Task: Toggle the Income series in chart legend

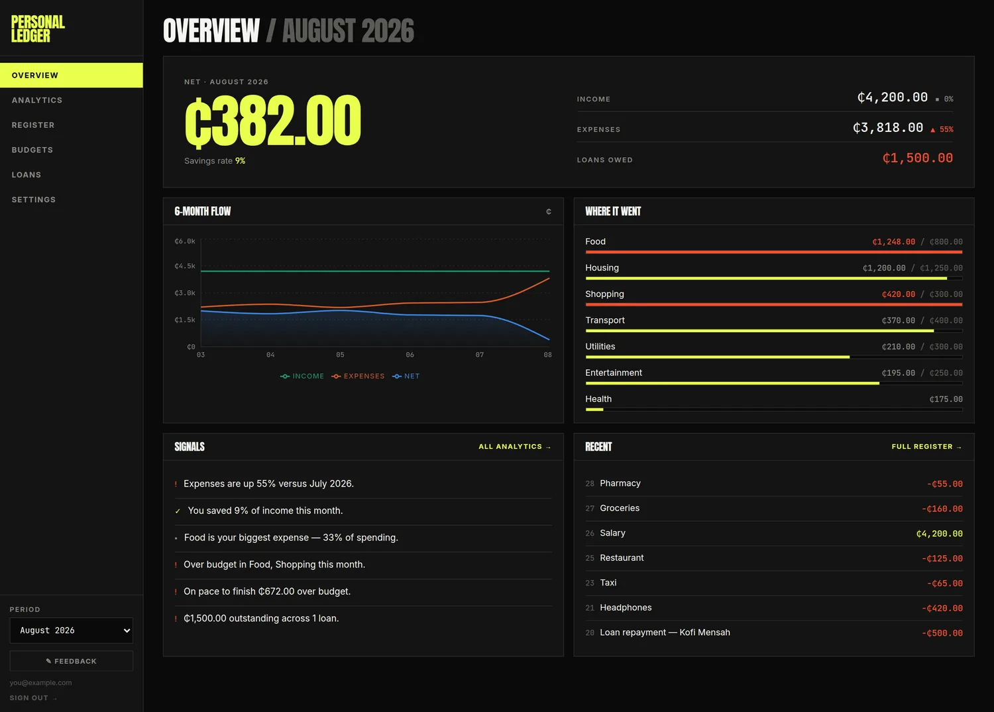Action: pos(302,376)
